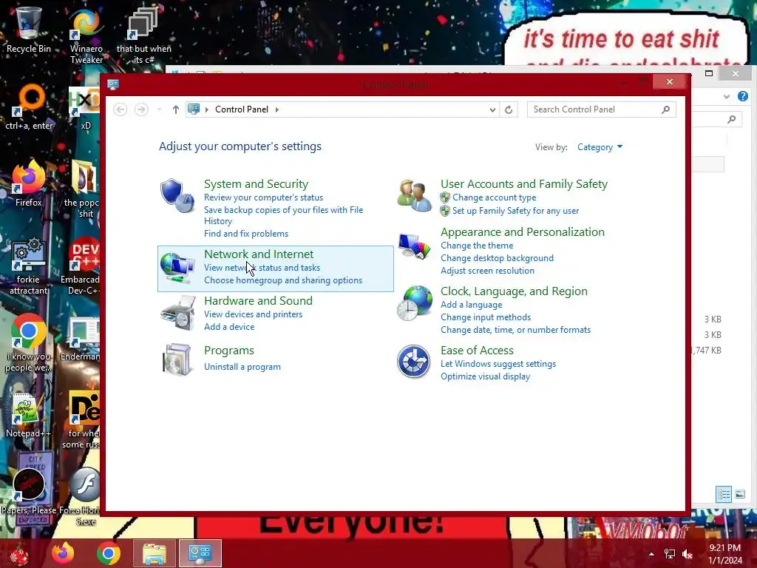Click Save backup copies with File History

[x=283, y=215]
